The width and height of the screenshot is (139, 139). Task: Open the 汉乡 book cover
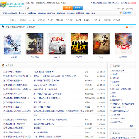[101, 44]
